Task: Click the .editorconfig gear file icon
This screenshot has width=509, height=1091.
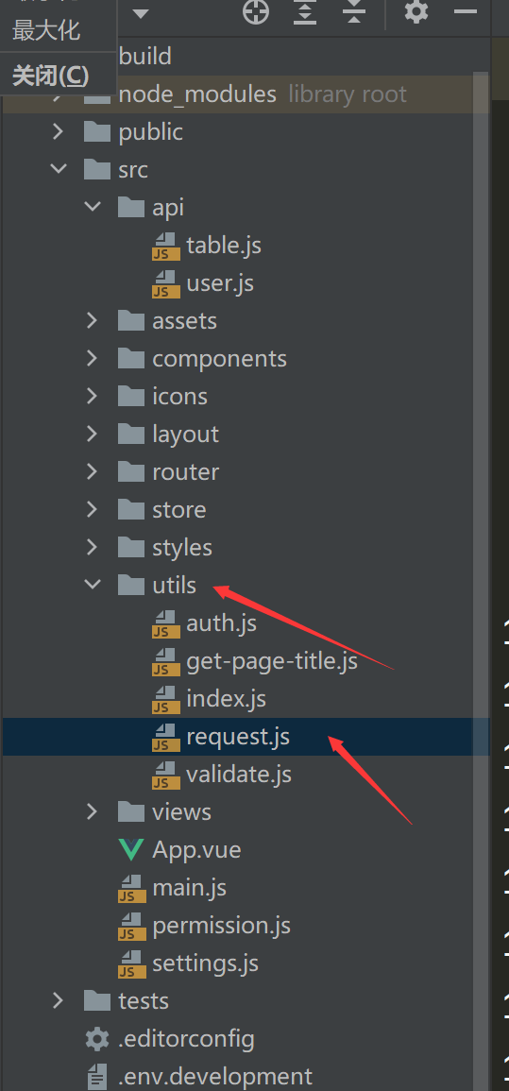Action: click(x=96, y=1039)
